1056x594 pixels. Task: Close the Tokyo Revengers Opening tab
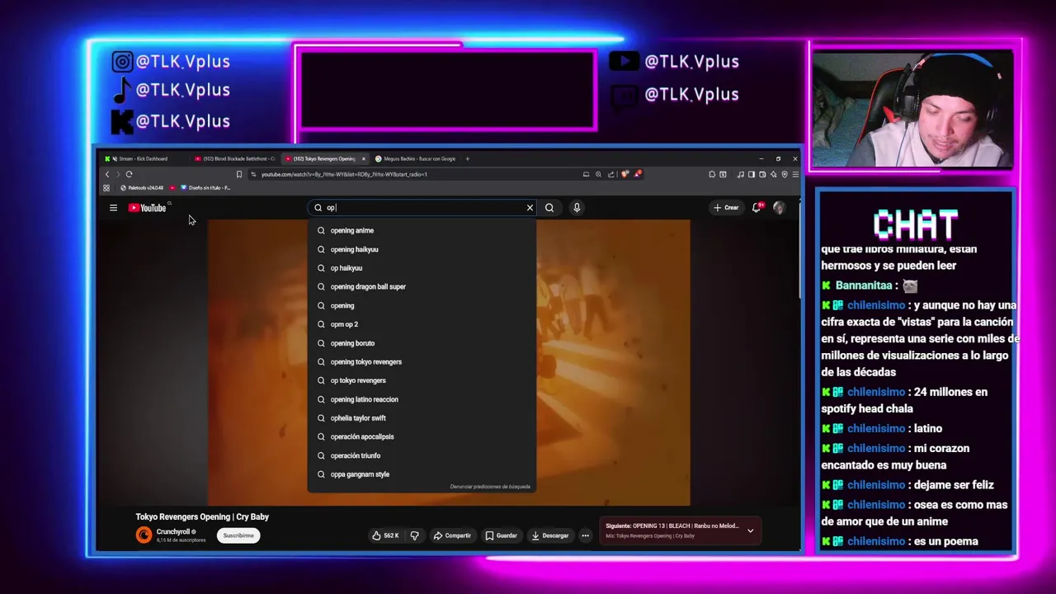click(363, 158)
